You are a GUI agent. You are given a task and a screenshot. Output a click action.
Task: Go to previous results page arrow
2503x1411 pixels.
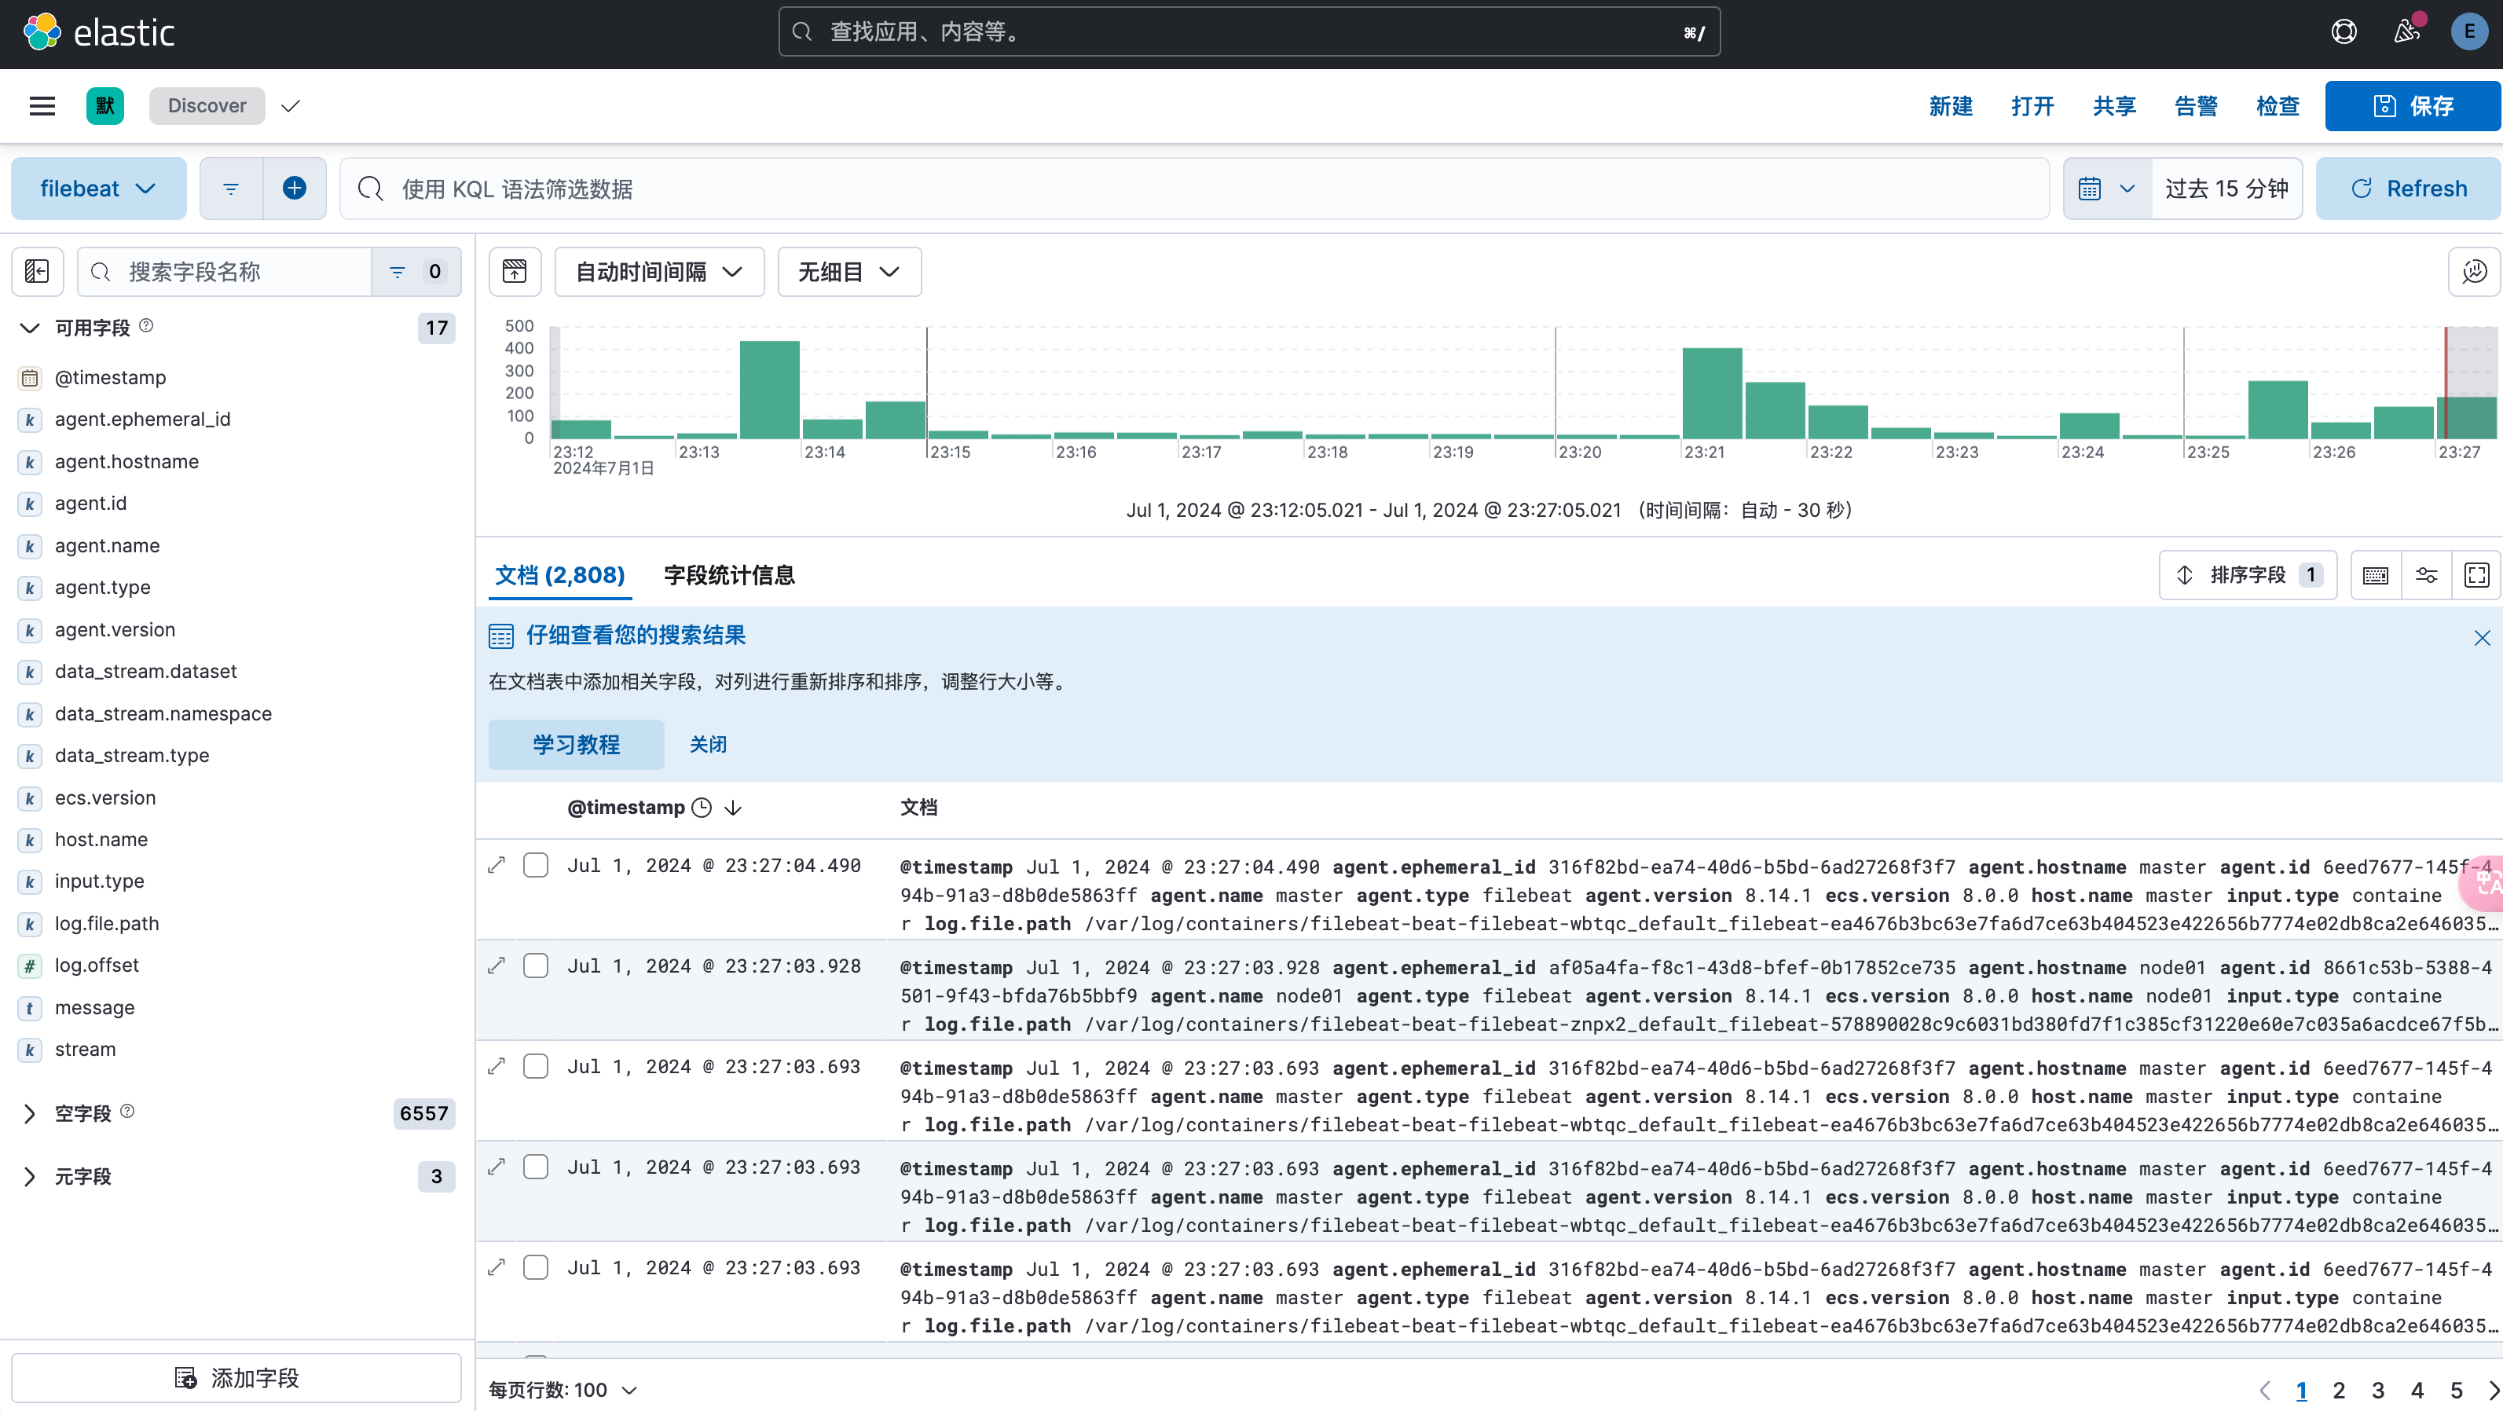point(2266,1391)
